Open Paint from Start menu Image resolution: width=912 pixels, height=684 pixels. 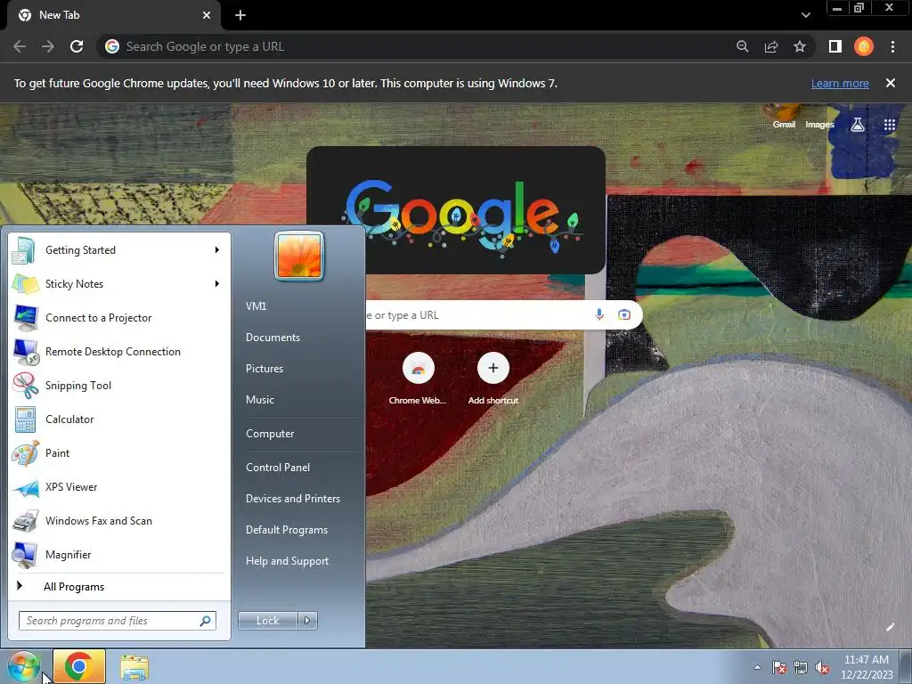point(119,453)
